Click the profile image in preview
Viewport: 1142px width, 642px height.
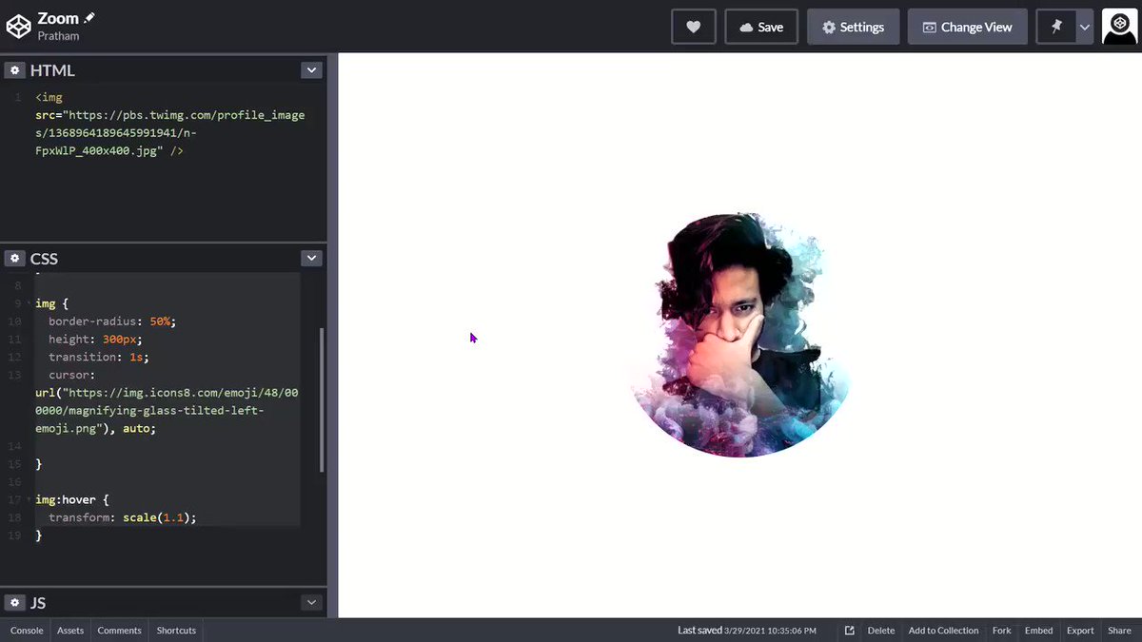(738, 335)
